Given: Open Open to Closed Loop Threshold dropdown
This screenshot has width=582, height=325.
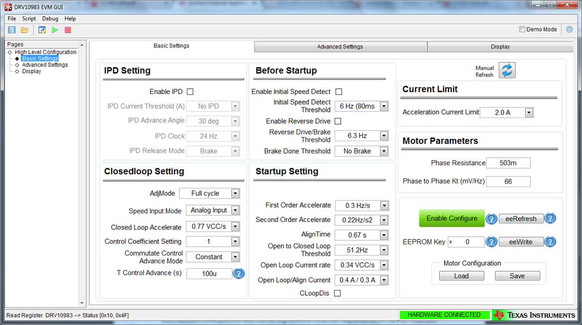Looking at the screenshot, I should coord(362,250).
